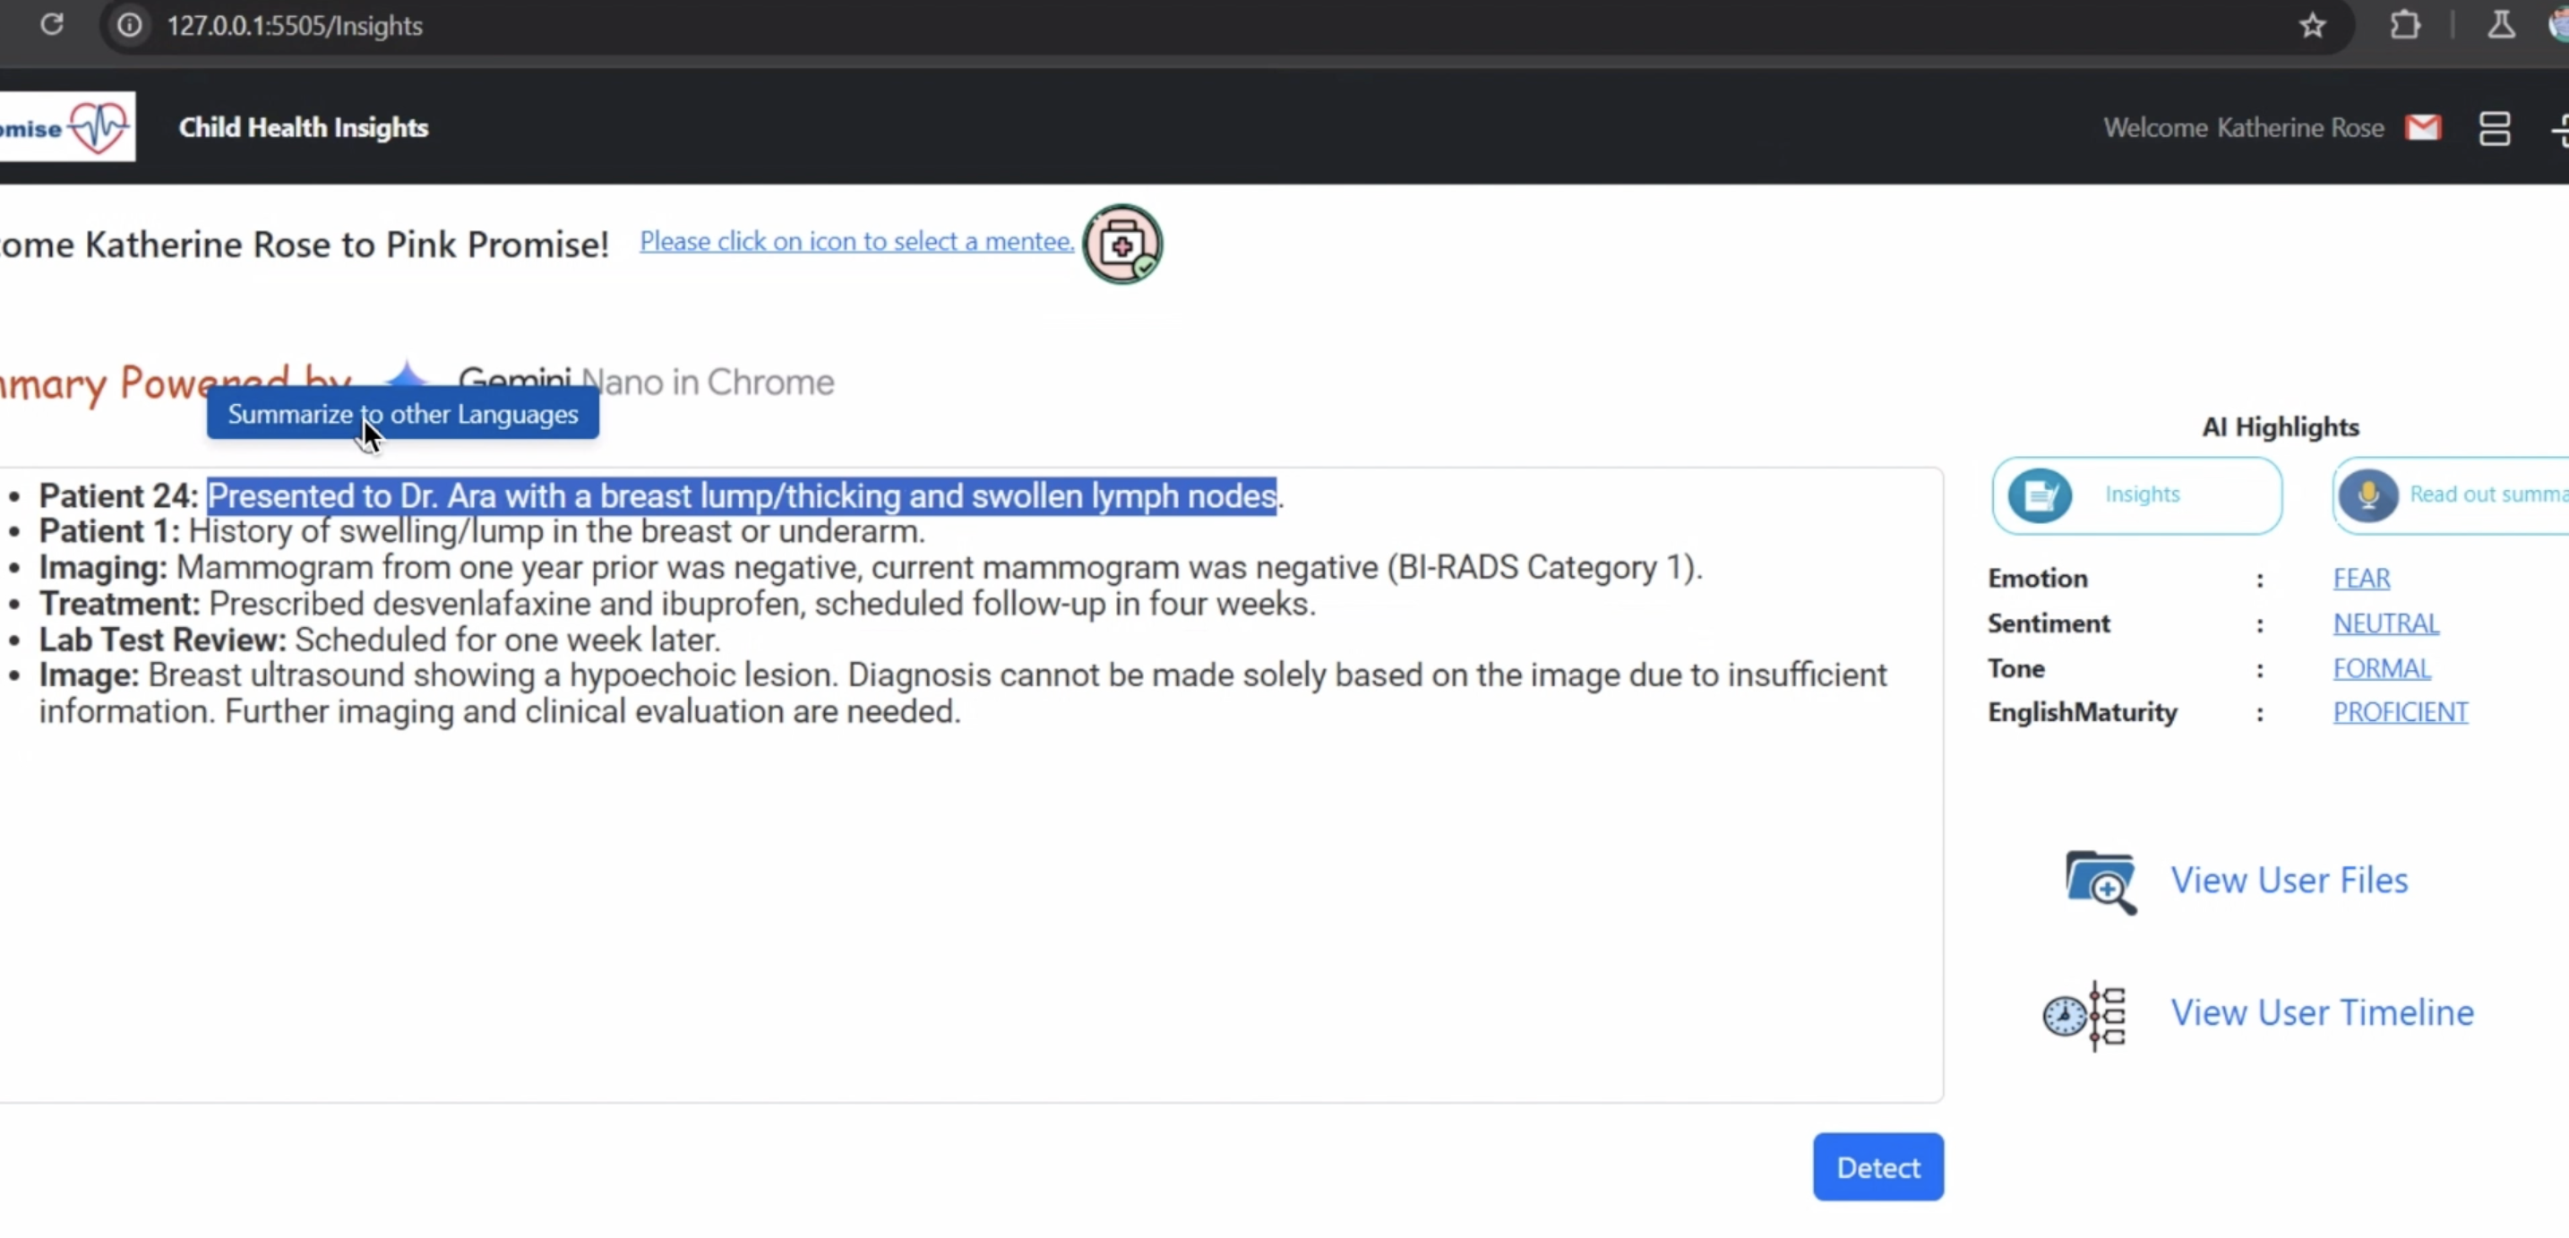Click the Read out summary microphone icon

coord(2367,495)
